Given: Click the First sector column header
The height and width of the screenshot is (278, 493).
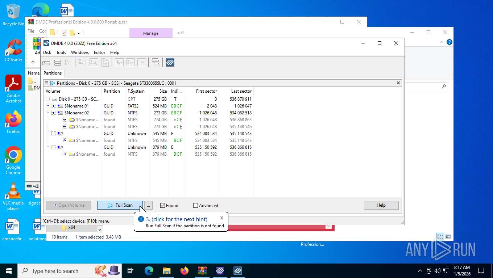Looking at the screenshot, I should (x=202, y=91).
